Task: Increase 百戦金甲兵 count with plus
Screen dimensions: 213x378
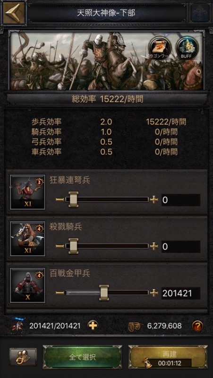Action: (153, 292)
